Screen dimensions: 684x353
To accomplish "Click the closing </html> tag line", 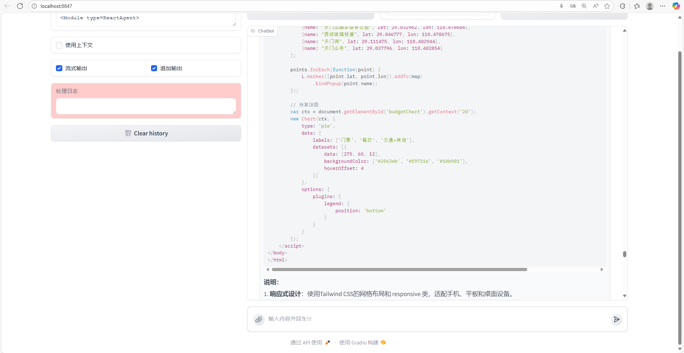I will pos(278,260).
